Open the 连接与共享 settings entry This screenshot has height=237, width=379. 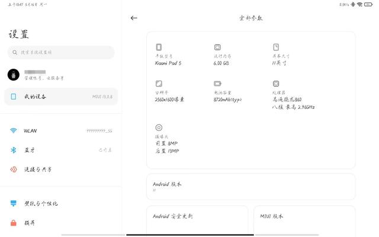tap(61, 169)
